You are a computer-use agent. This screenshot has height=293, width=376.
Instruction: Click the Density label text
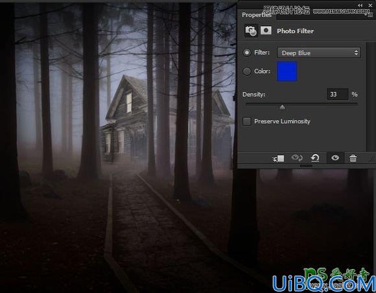tap(253, 95)
